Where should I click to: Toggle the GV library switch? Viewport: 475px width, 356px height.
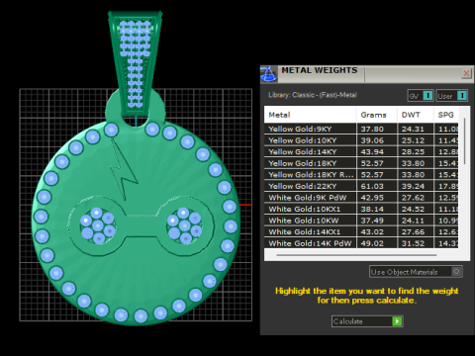(421, 96)
